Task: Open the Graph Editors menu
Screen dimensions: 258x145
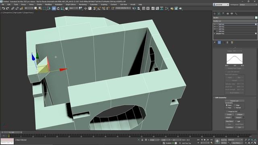Action: click(x=71, y=4)
